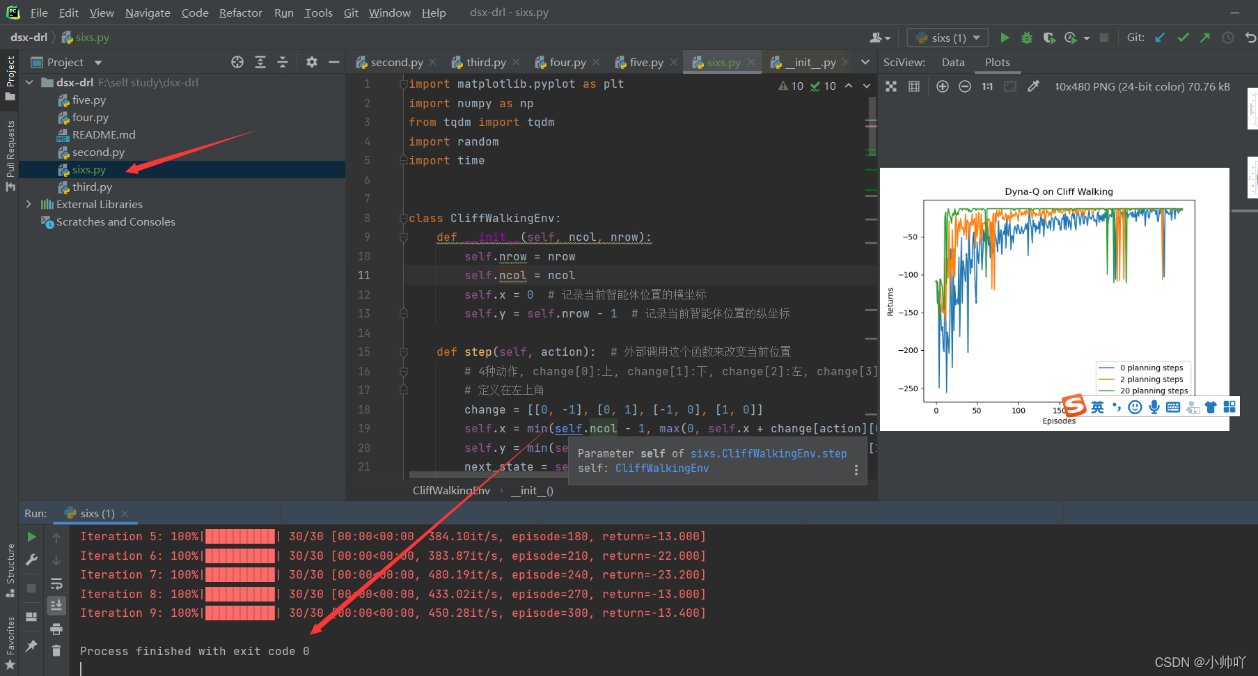Go to next highlighted error down arrow
This screenshot has width=1258, height=676.
pyautogui.click(x=867, y=86)
